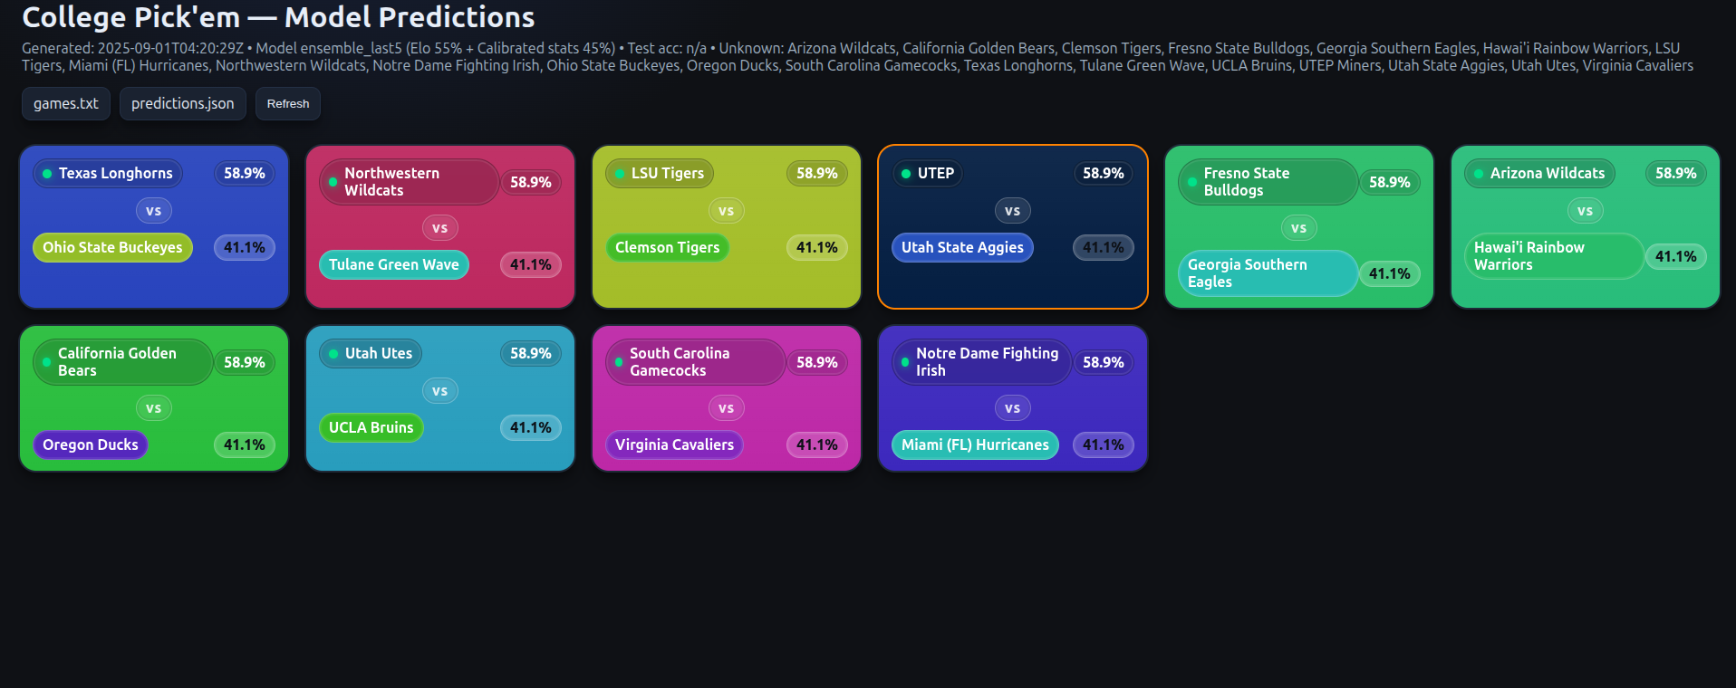Select the Northwestern Wildcats team pill
The height and width of the screenshot is (688, 1736).
click(x=409, y=182)
